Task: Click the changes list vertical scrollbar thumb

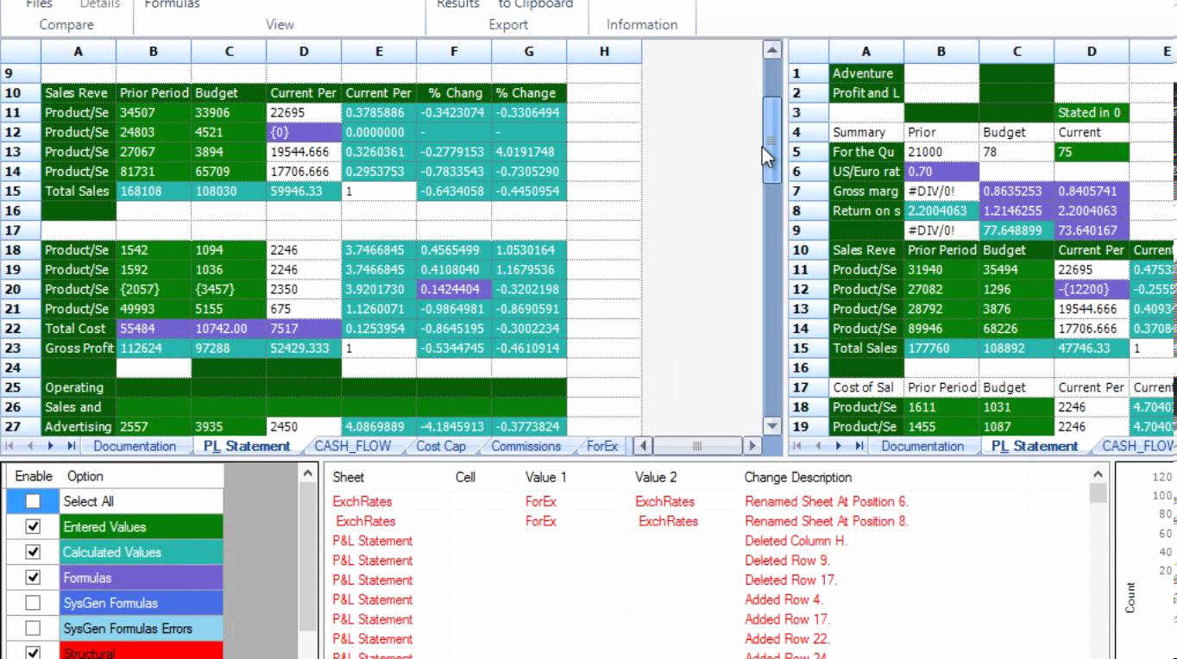Action: click(1098, 493)
